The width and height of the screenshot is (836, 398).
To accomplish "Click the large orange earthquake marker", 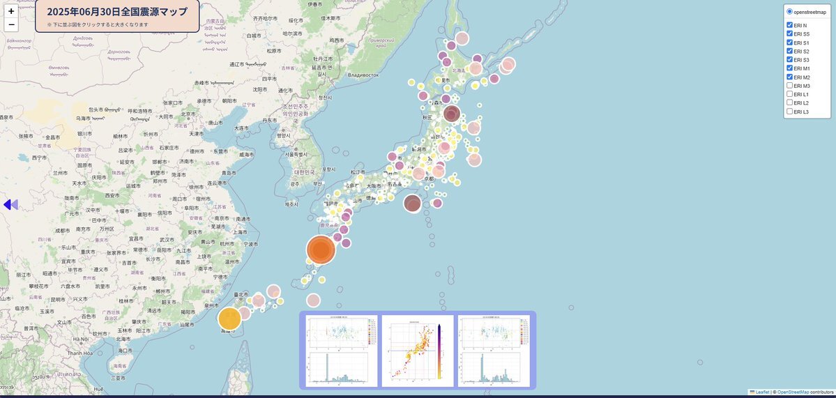I will (x=321, y=250).
